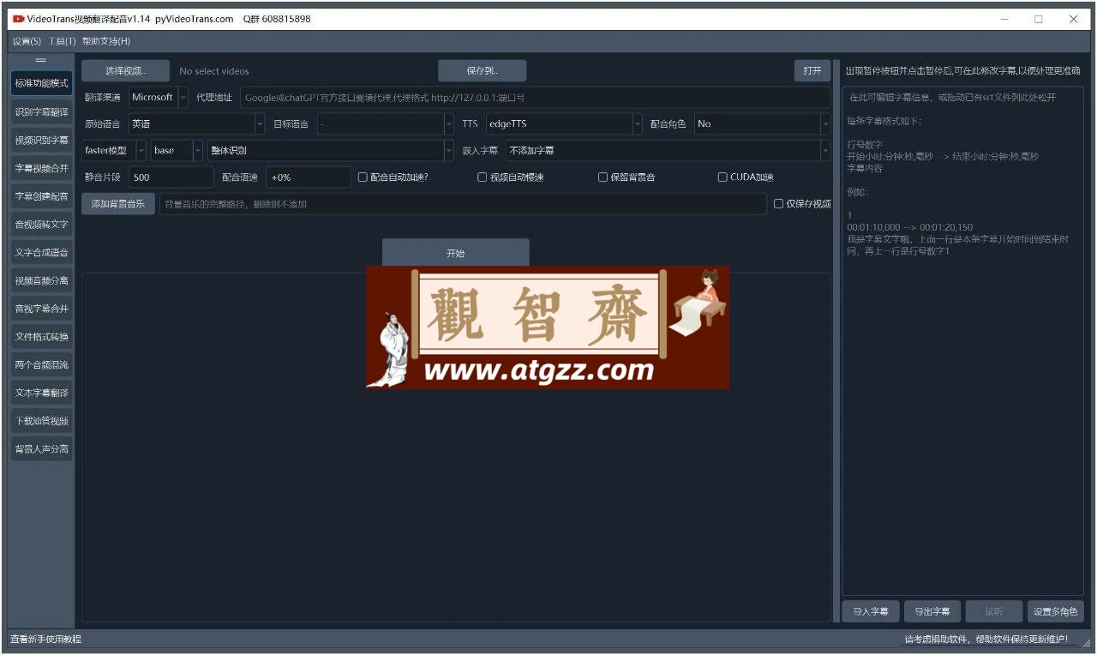Open the 字幕视频合并 sidebar tool
The image size is (1097, 655).
41,168
